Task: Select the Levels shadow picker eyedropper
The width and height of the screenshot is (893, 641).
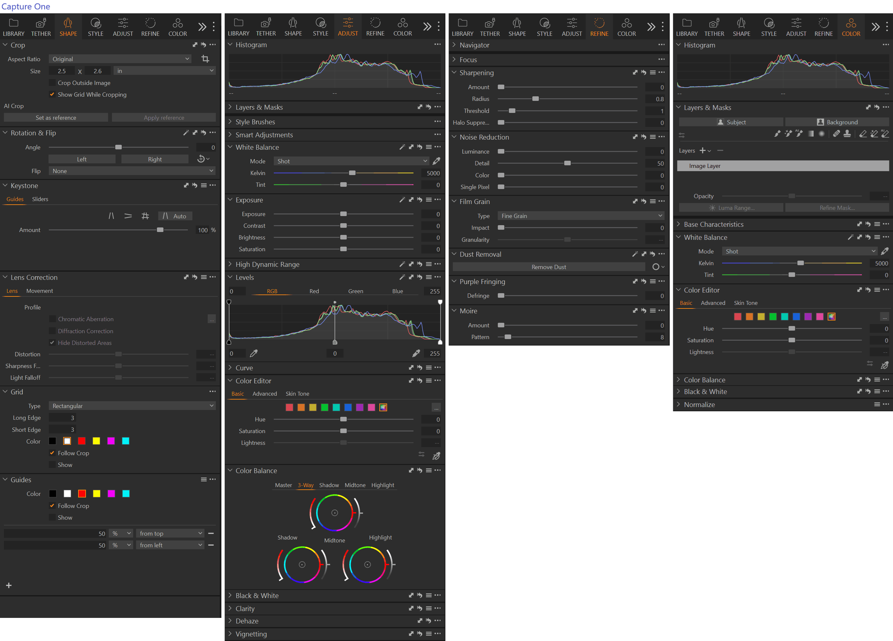Action: 254,353
